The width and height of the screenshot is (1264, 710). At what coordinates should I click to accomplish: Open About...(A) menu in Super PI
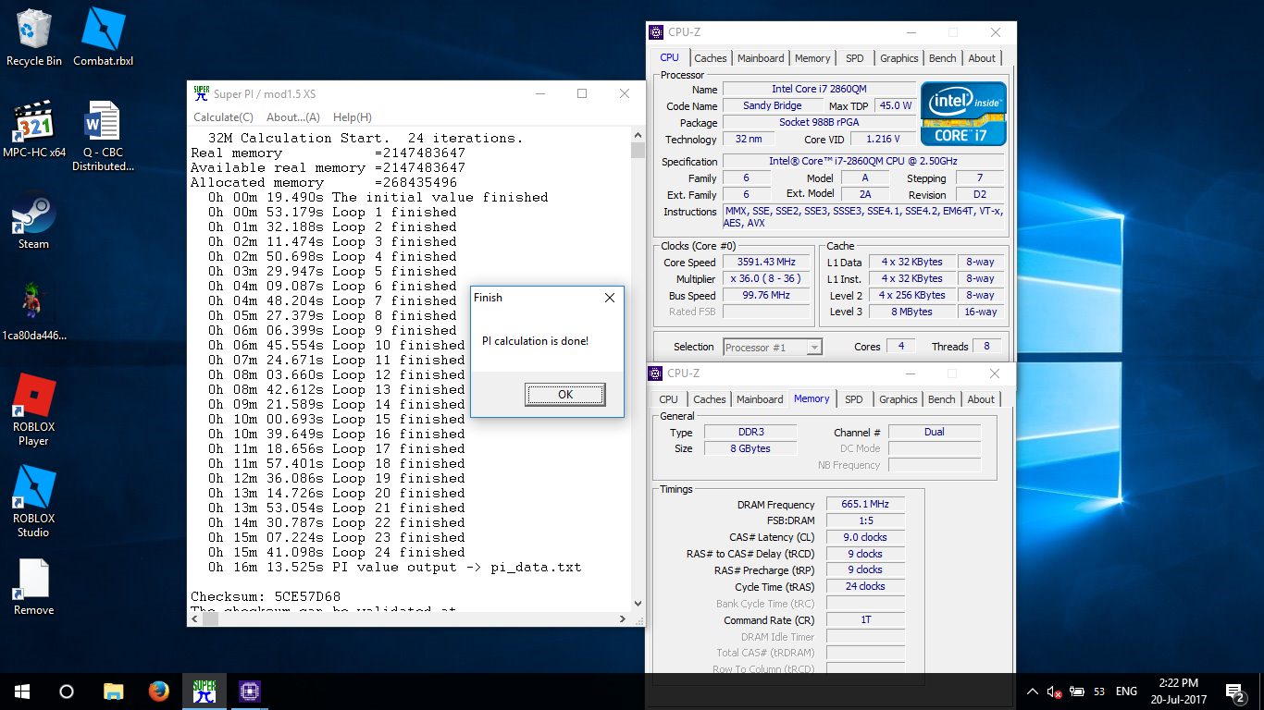(293, 117)
